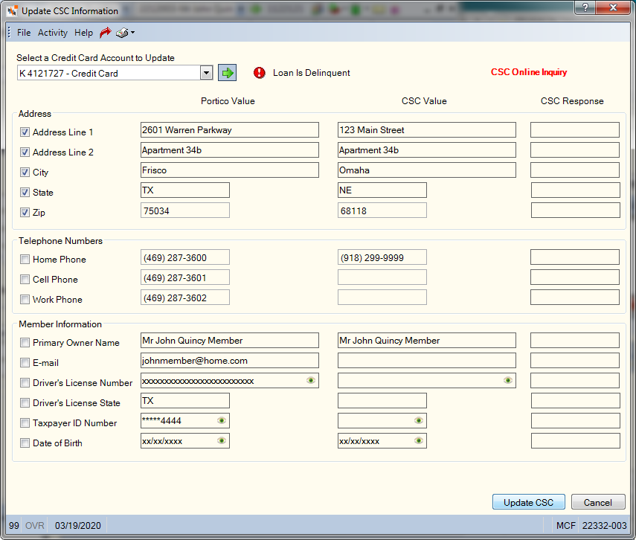Uncheck the Address Line 2 checkbox
Screen dimensions: 636x540
tap(25, 152)
